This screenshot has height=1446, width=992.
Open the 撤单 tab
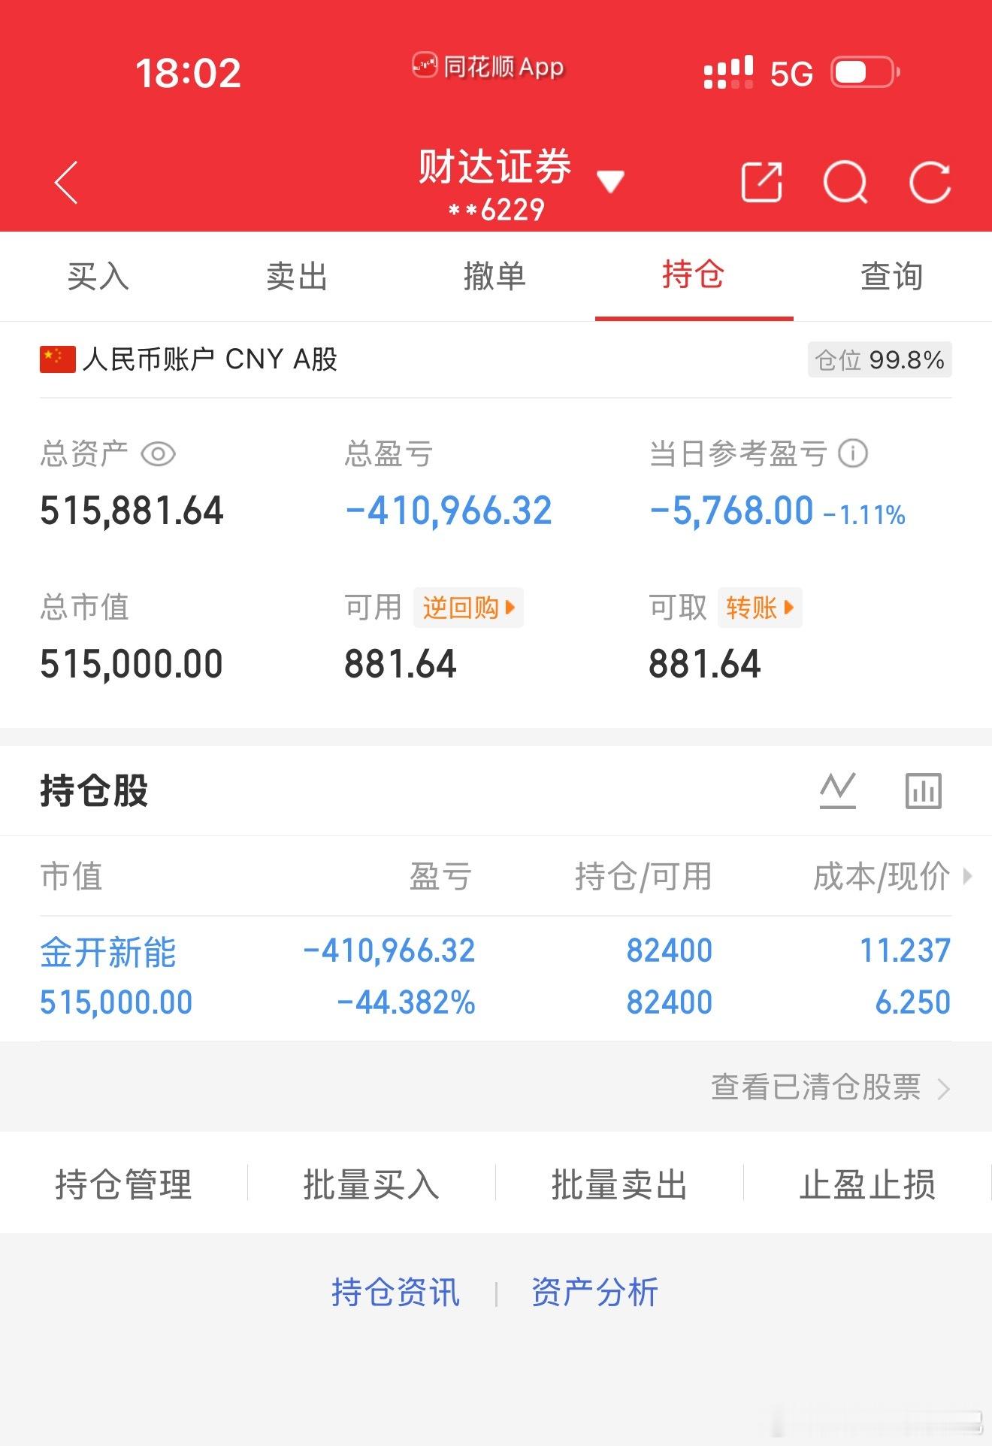point(494,276)
